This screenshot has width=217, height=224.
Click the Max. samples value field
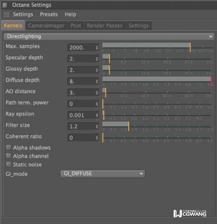[x=83, y=47]
